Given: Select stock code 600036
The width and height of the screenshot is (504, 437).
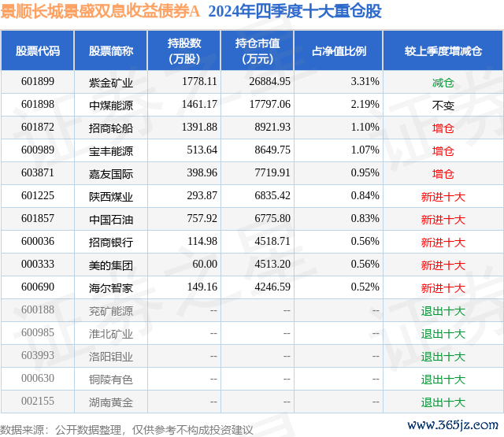Looking at the screenshot, I should coord(38,241).
